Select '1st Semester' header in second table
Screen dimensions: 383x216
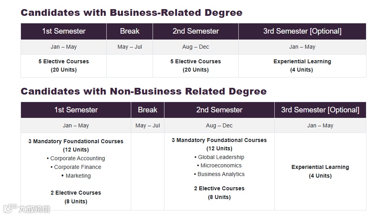pos(76,110)
